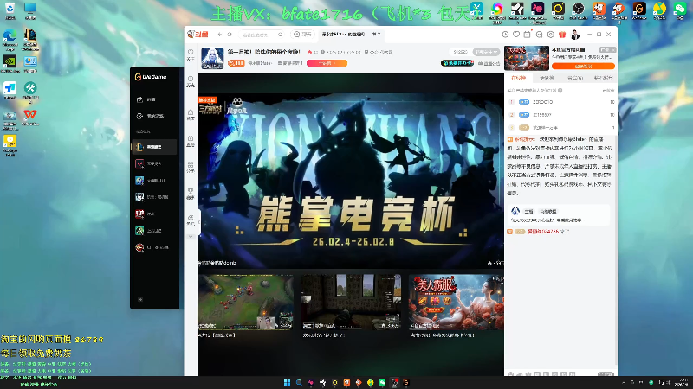Select the third game in WeGame list
693x389 pixels.
(x=154, y=181)
